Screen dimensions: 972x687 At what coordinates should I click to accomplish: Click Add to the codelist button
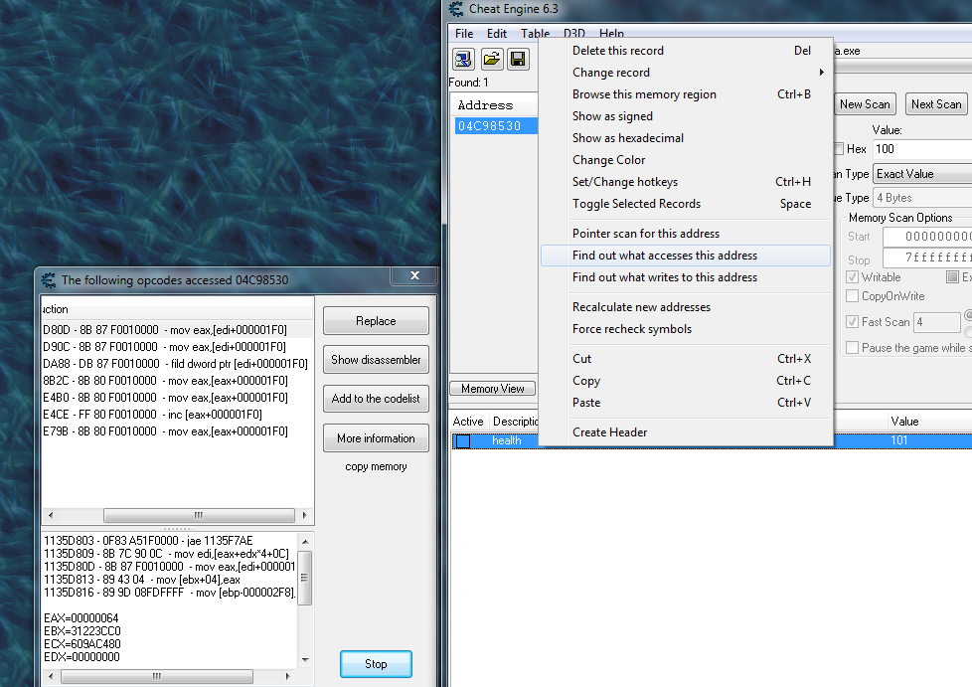coord(376,399)
